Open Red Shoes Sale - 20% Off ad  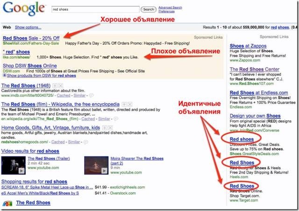tap(31, 38)
